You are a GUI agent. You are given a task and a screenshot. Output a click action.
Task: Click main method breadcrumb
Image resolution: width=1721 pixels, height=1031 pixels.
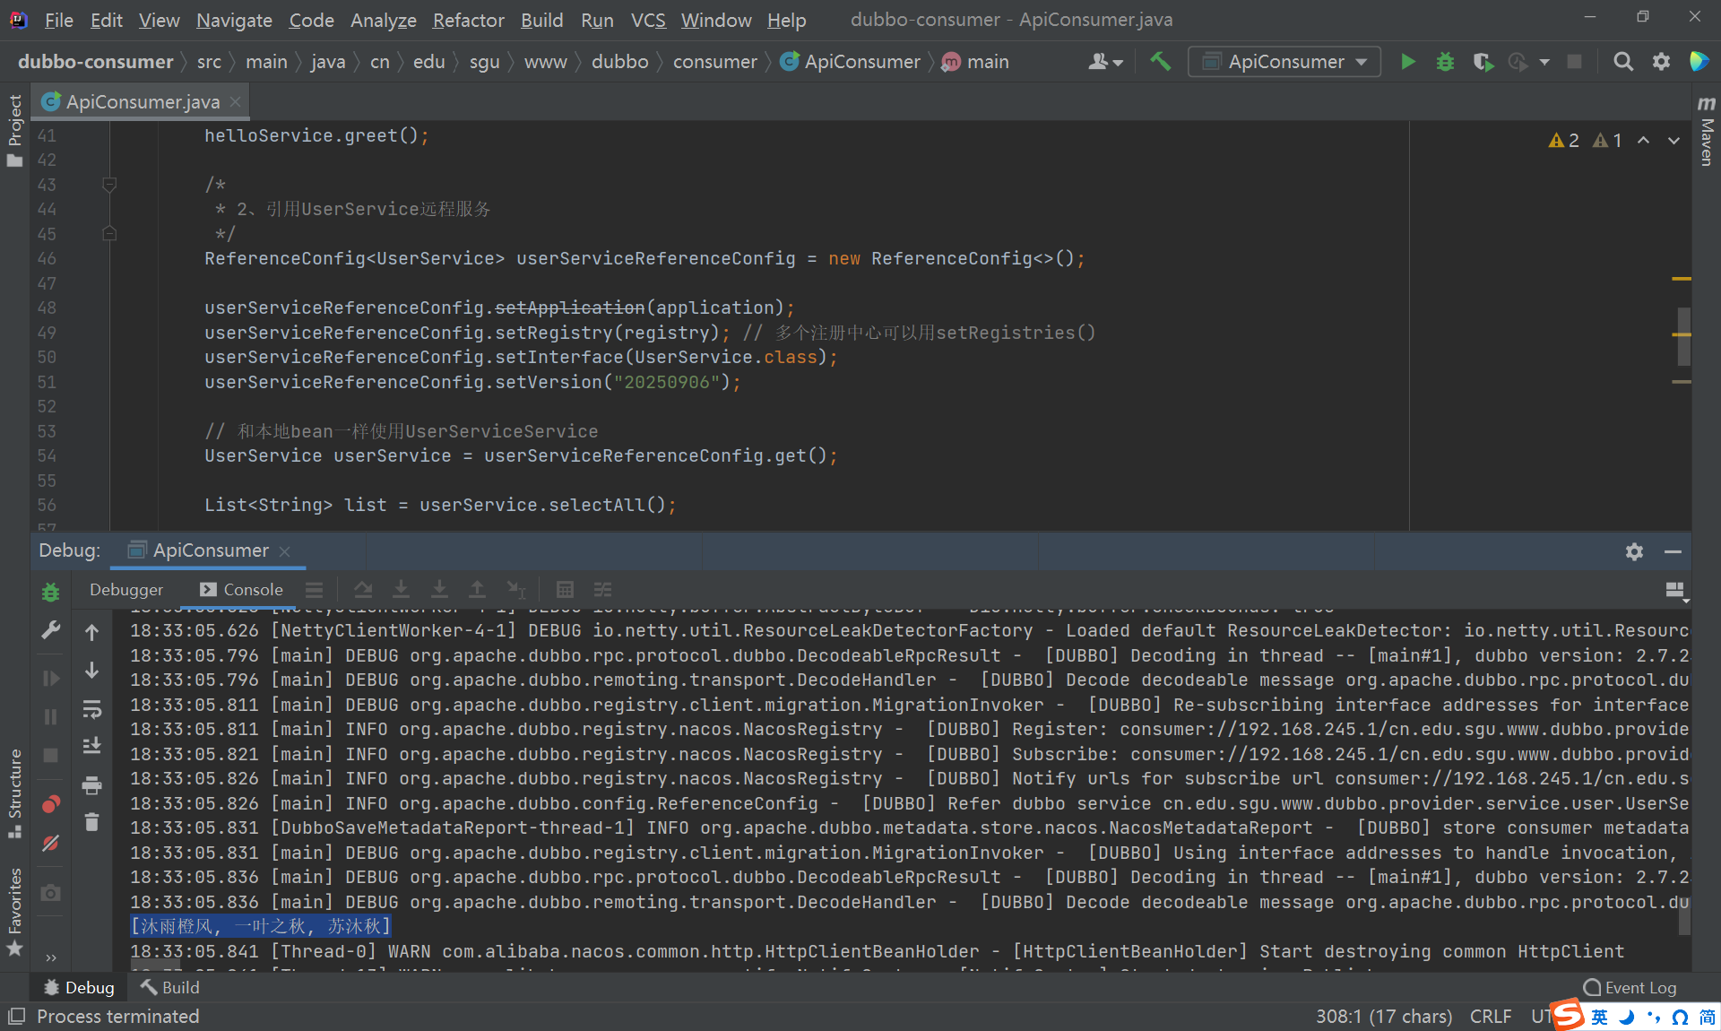975,62
